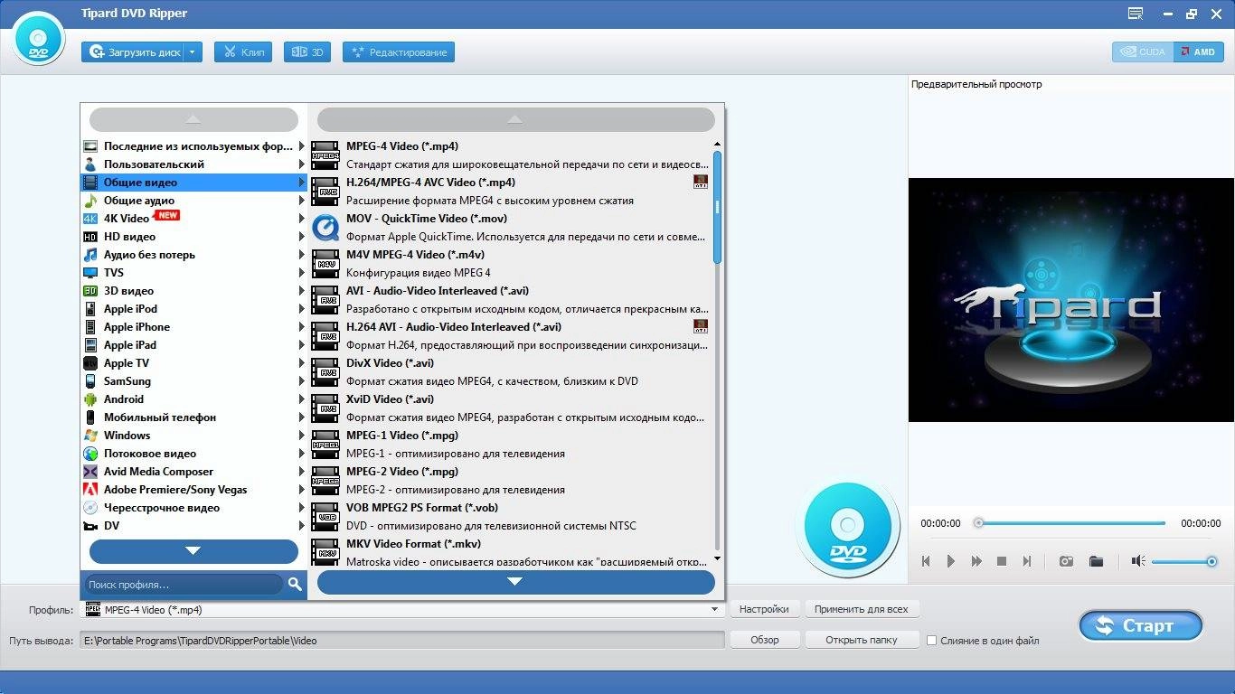The height and width of the screenshot is (694, 1235).
Task: Click the Windows category icon
Action: coord(90,436)
